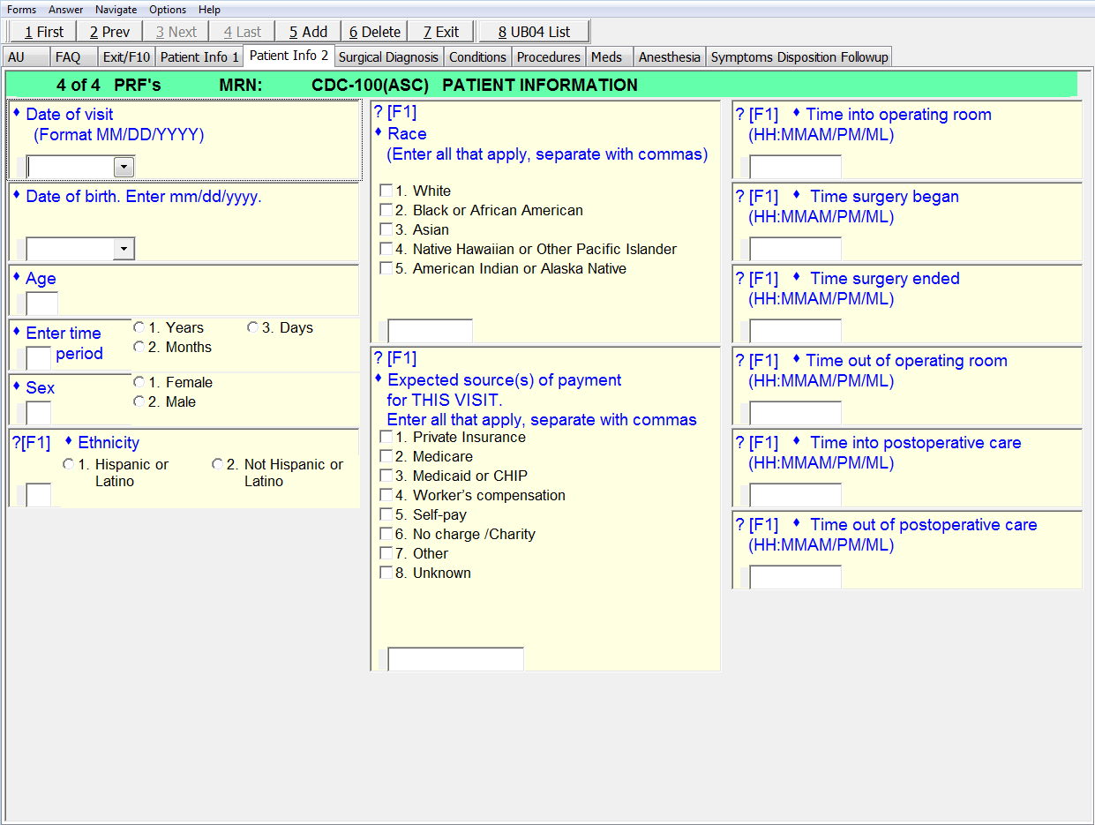Check the White race checkbox

tap(386, 191)
